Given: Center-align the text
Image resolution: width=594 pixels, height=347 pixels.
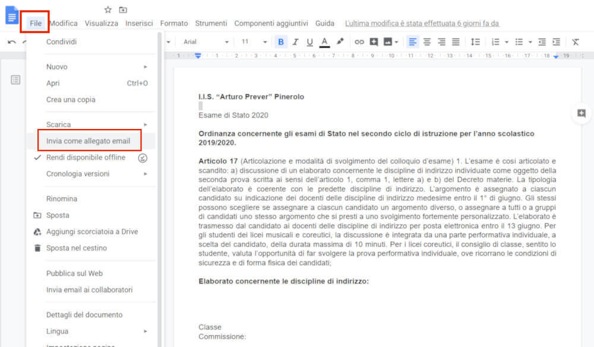Looking at the screenshot, I should (x=427, y=42).
